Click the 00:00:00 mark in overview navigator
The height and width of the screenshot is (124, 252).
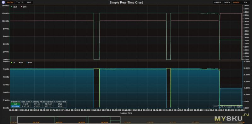[13, 122]
